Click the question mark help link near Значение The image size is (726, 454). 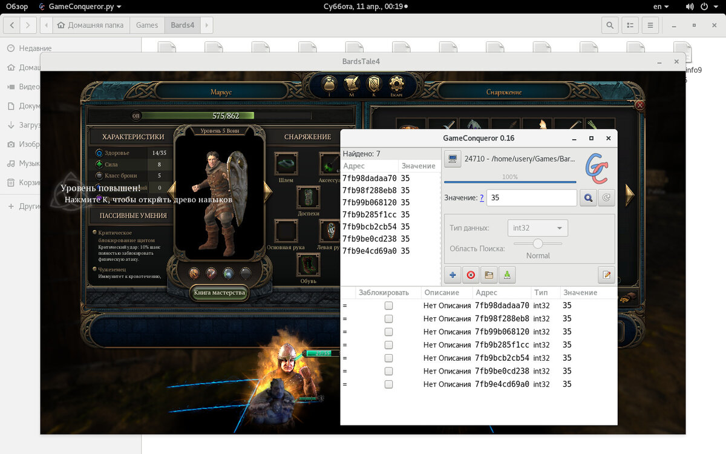[x=482, y=198]
